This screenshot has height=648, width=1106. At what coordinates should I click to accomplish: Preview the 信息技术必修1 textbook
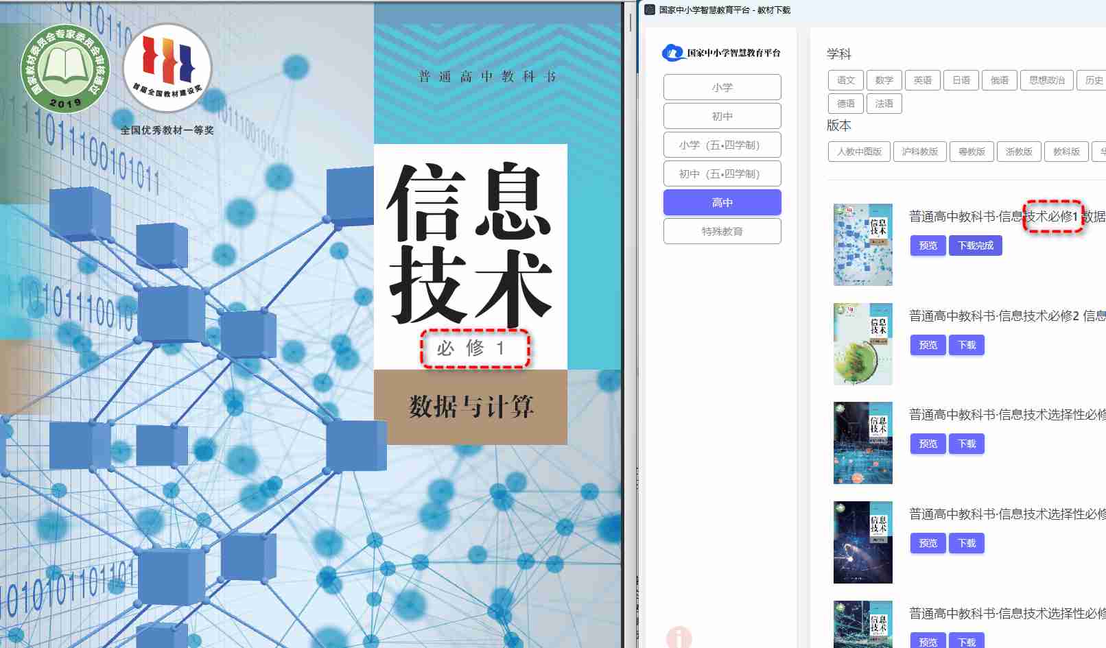928,245
